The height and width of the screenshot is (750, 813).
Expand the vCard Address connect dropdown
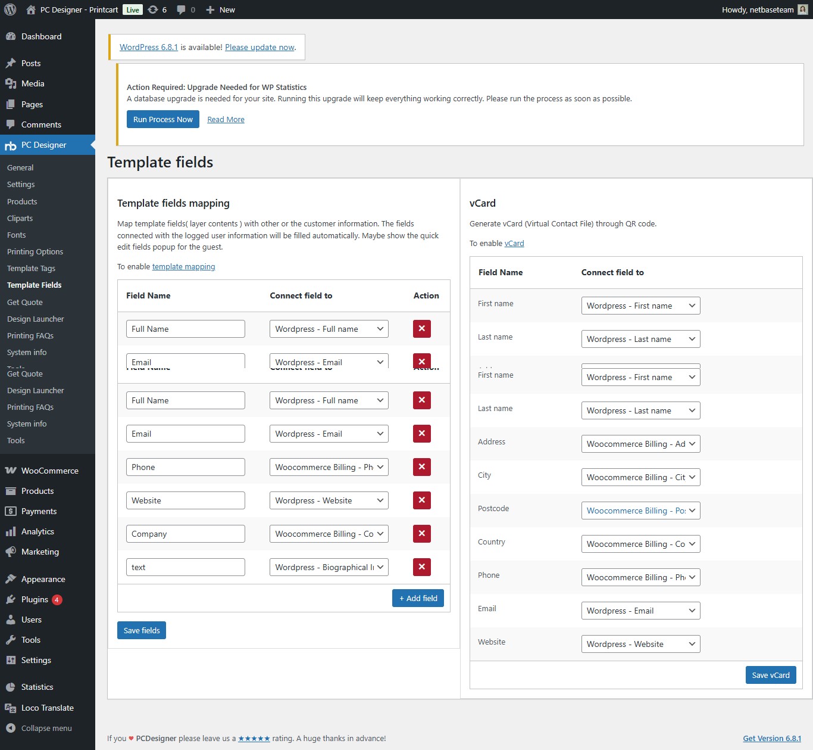(640, 444)
